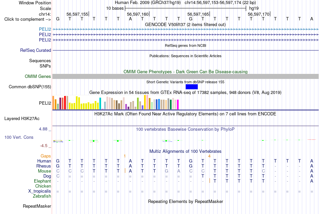The width and height of the screenshot is (319, 214).
Task: Click the cyan bar in GTEx expression chart
Action: coord(100,104)
